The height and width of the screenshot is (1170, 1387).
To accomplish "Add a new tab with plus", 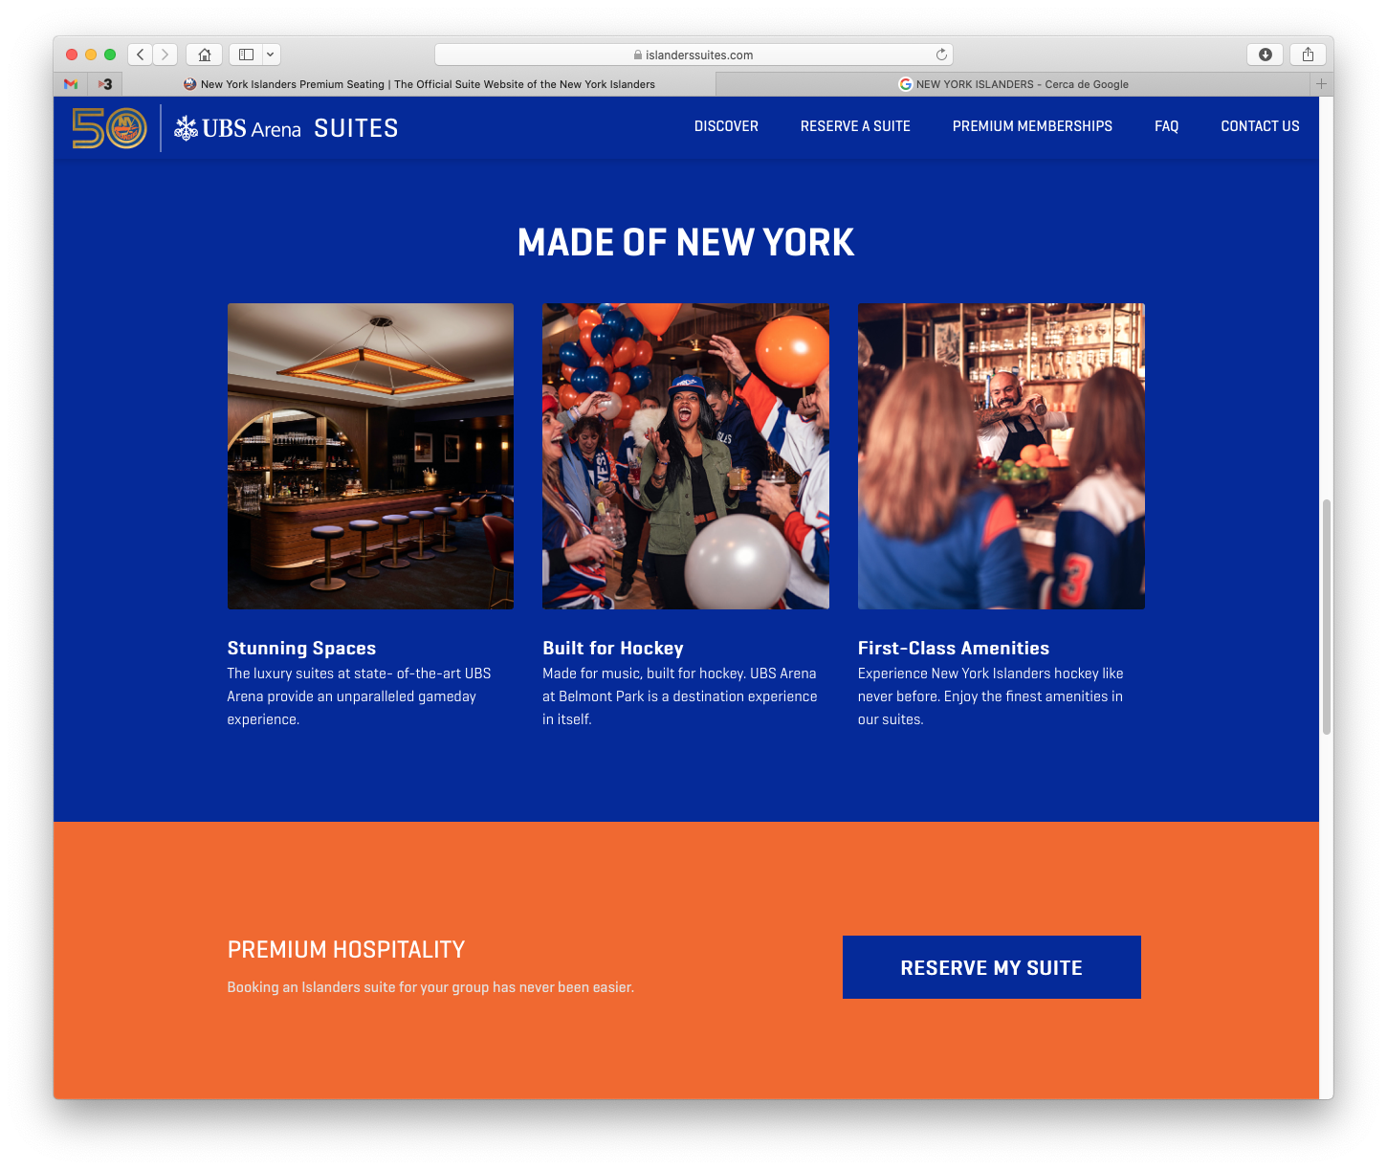I will [1321, 84].
